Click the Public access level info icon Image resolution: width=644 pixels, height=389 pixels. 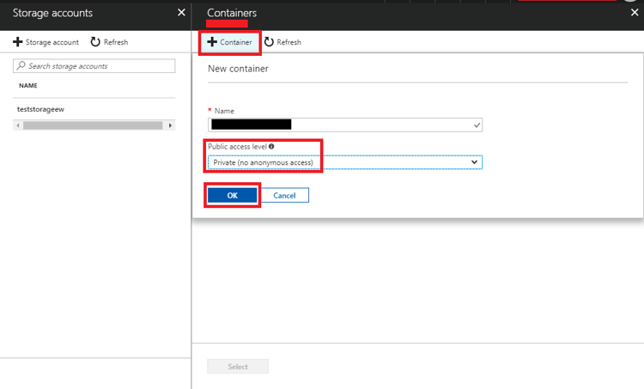pos(271,146)
